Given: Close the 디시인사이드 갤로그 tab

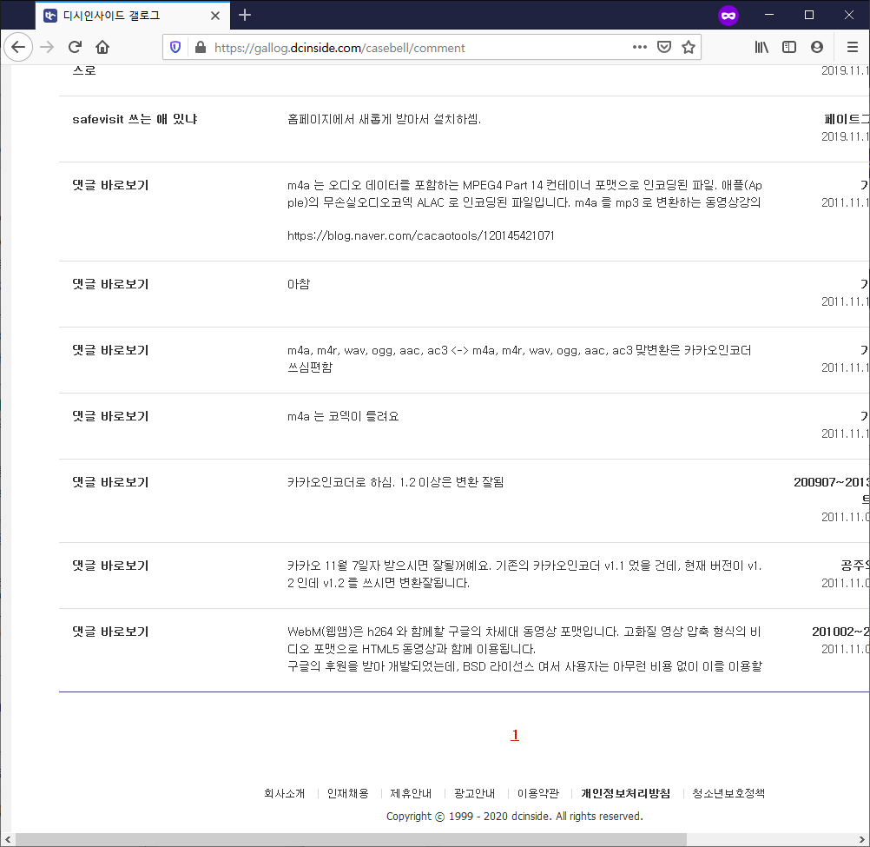Looking at the screenshot, I should click(x=215, y=16).
